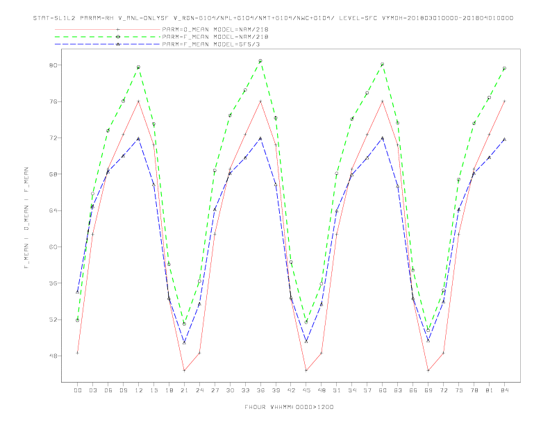This screenshot has width=550, height=425.
Task: Click the x-axis tick label 66
Action: click(x=413, y=390)
